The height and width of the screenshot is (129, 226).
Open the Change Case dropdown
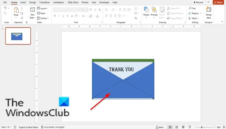click(x=84, y=16)
